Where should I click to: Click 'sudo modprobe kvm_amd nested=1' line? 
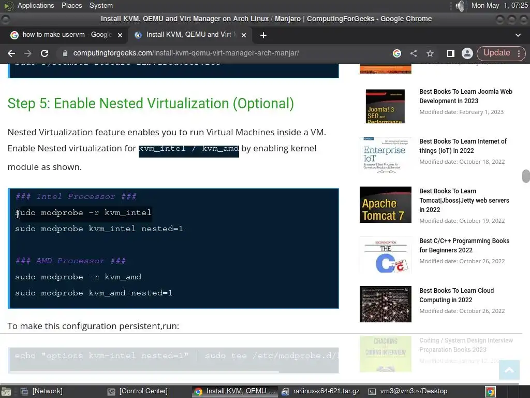coord(94,293)
